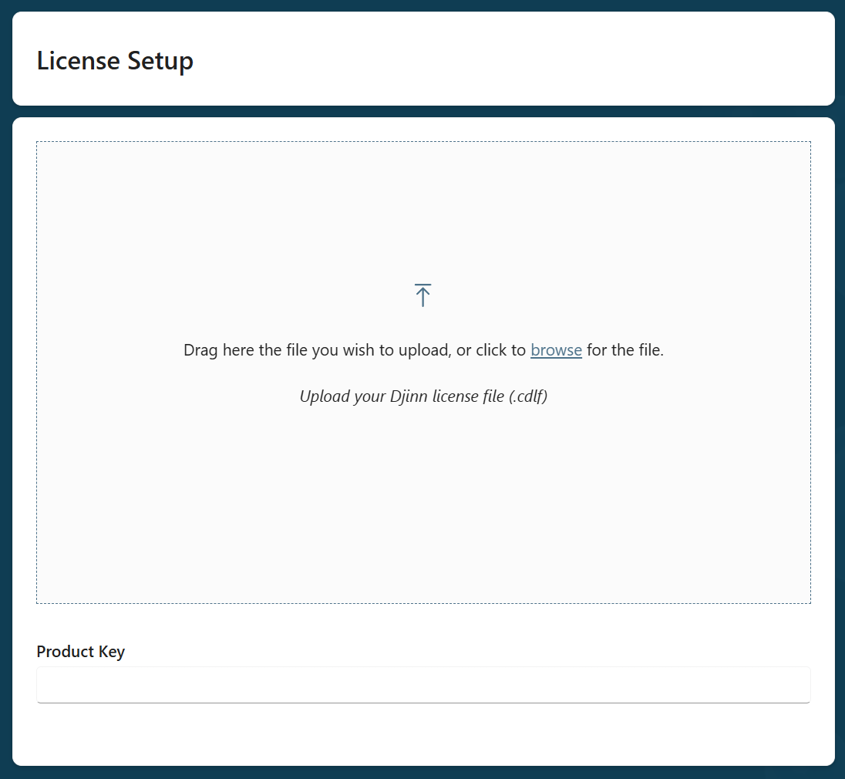Viewport: 845px width, 779px height.
Task: Click blank space below Product Key field
Action: (423, 733)
